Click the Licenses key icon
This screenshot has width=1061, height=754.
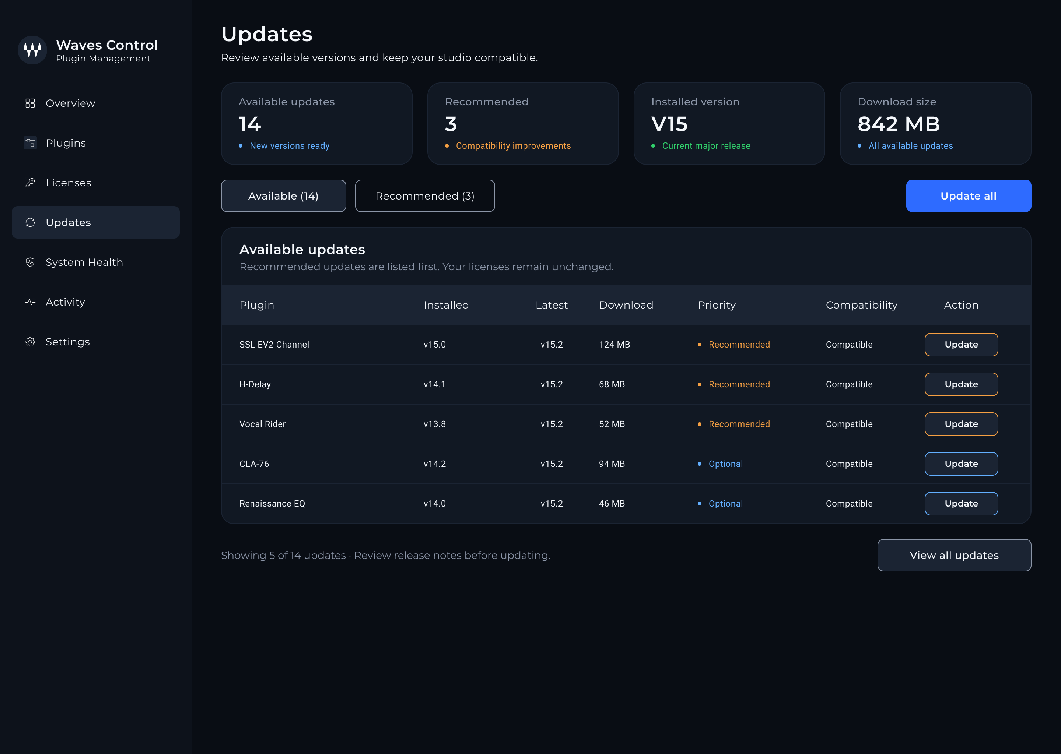click(30, 183)
